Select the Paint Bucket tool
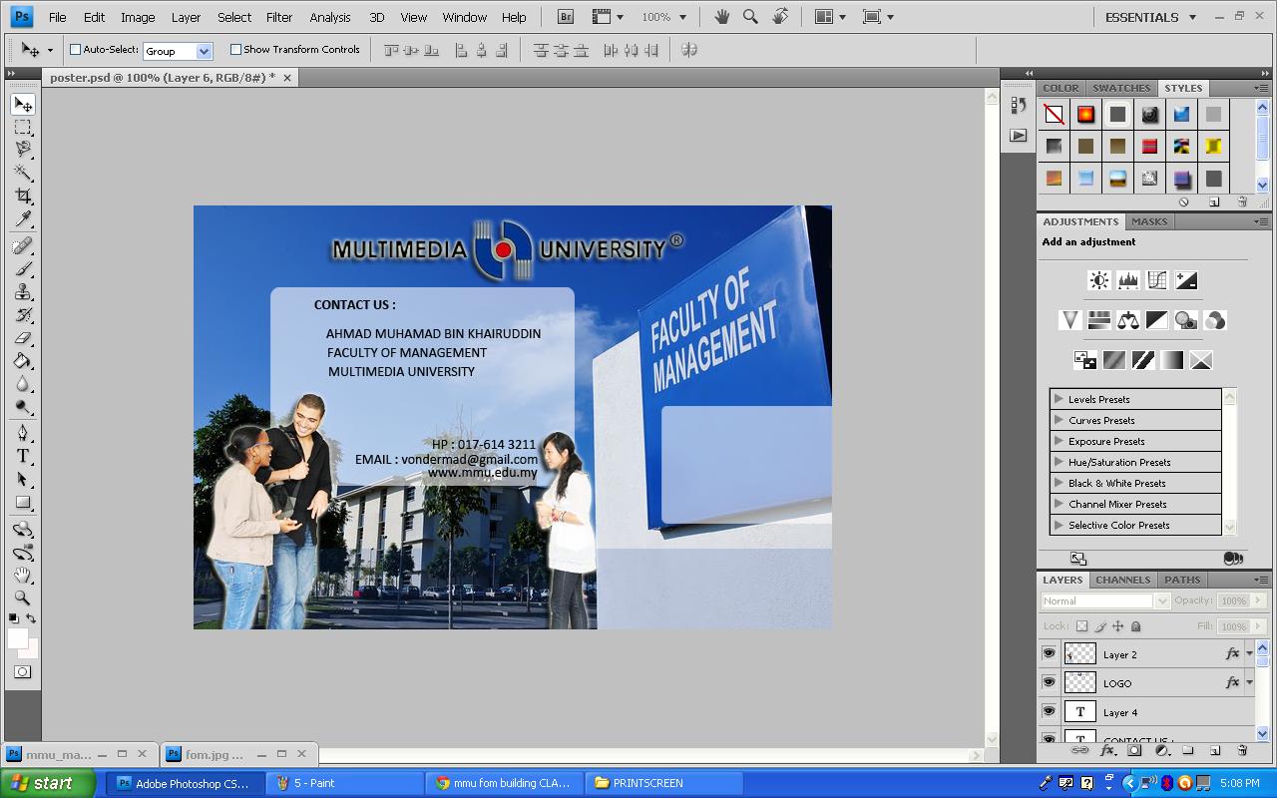 point(23,361)
